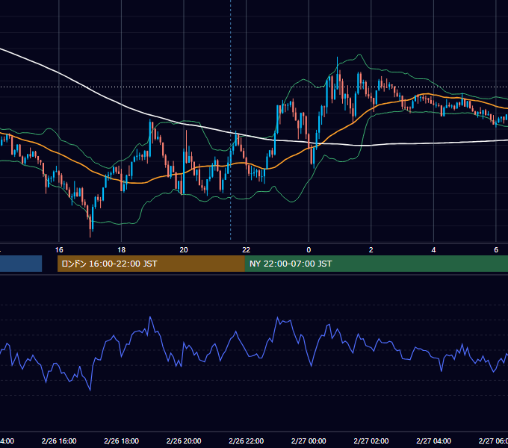This screenshot has width=508, height=448.
Task: Click the hour label 20 on price chart axis
Action: tap(184, 250)
